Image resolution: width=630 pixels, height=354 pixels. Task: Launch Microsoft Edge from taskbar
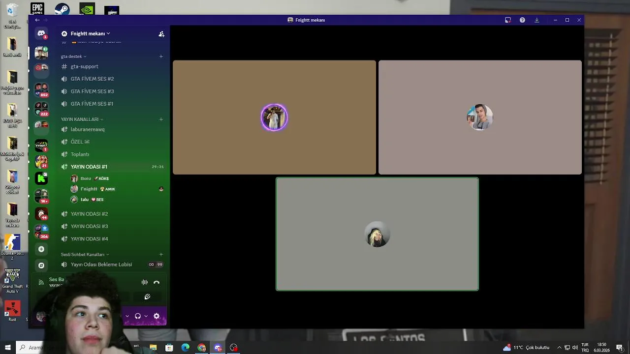pos(185,348)
